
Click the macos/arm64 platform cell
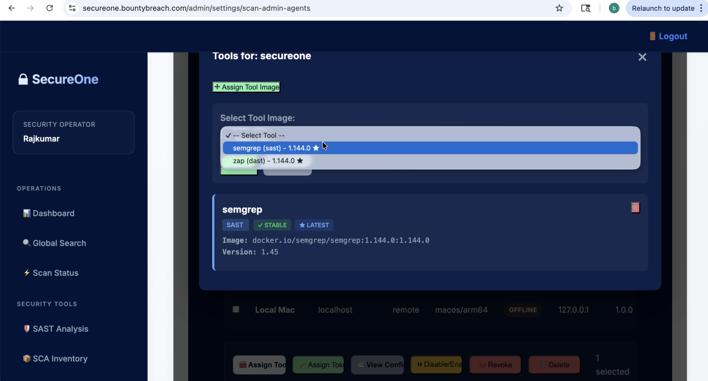461,310
